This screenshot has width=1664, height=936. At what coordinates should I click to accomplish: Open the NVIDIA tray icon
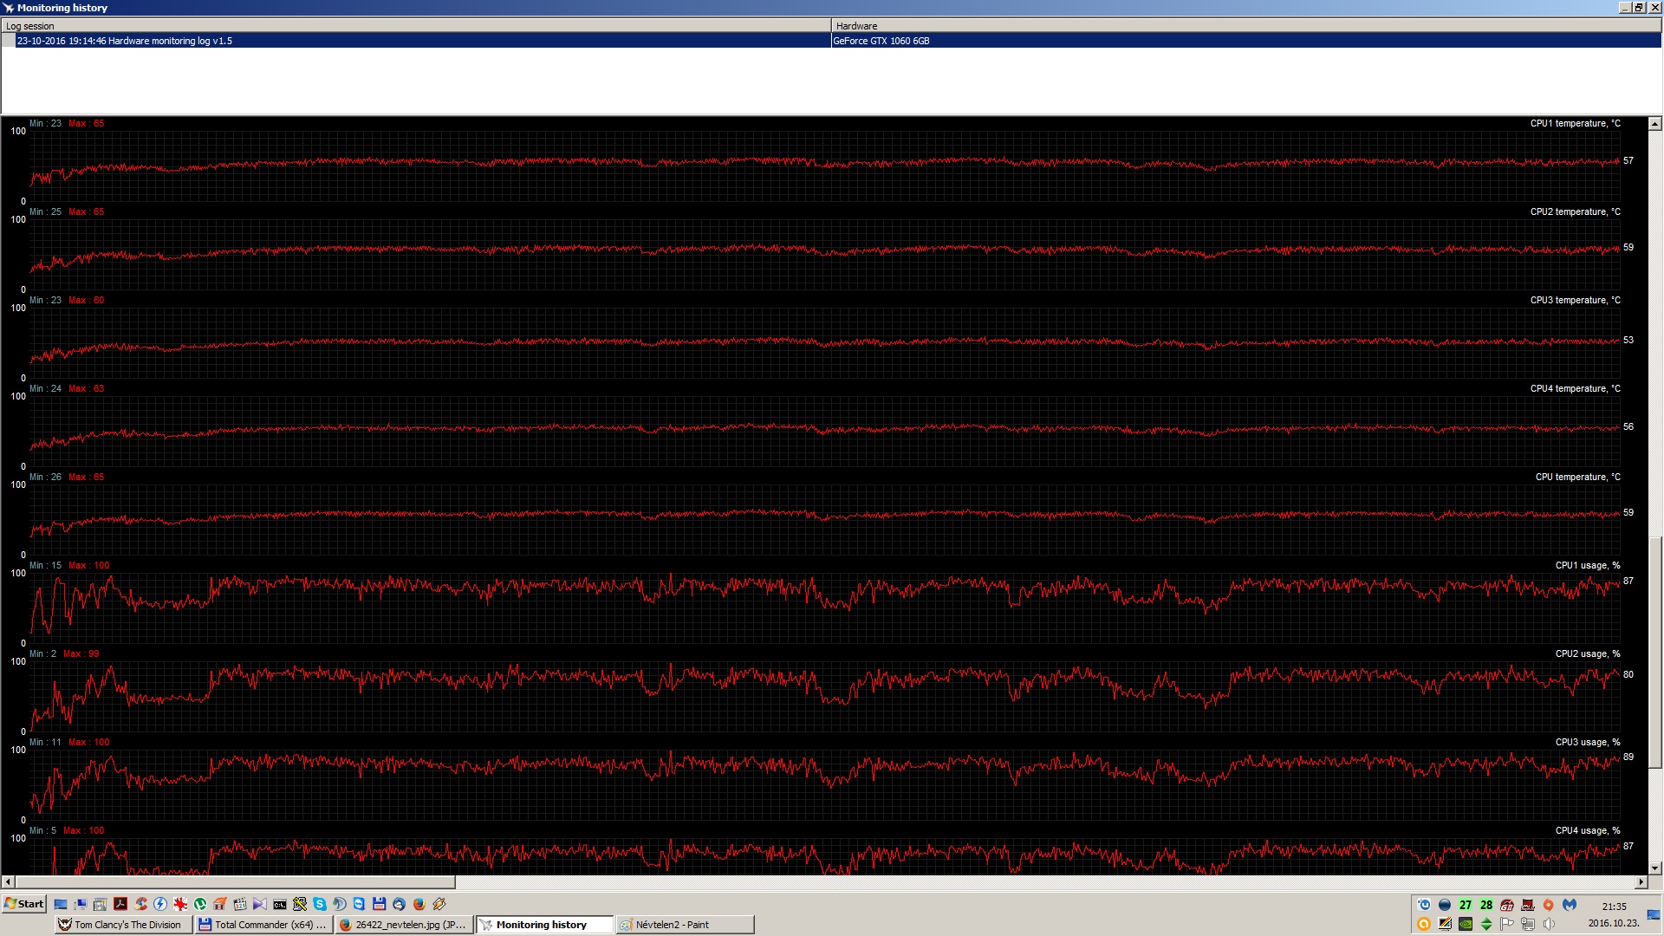[x=1466, y=924]
